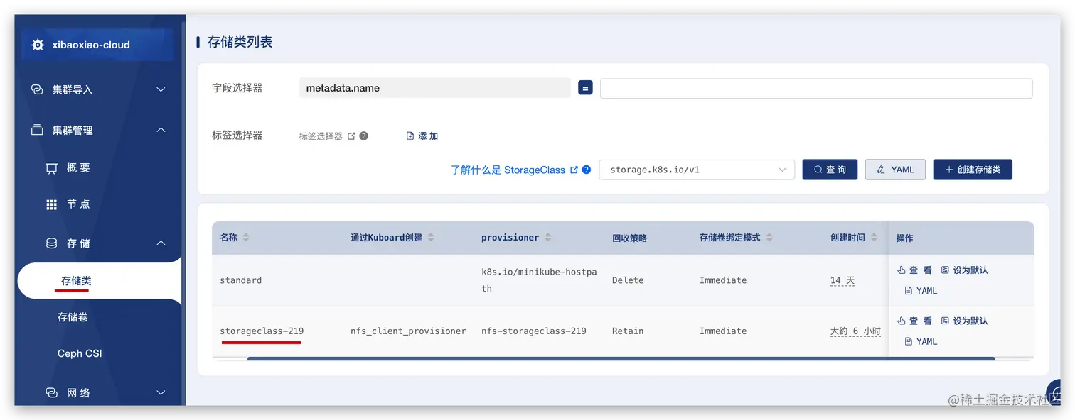The width and height of the screenshot is (1075, 420).
Task: Click the 概要 monitor icon
Action: pyautogui.click(x=51, y=168)
